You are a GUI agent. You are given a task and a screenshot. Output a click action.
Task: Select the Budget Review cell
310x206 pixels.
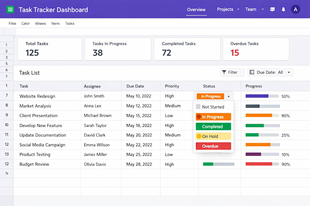(x=47, y=164)
